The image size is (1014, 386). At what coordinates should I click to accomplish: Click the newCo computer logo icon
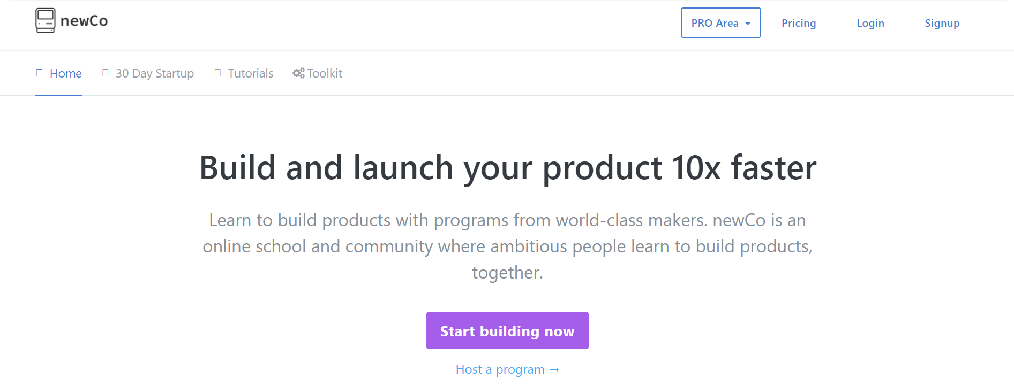click(46, 21)
